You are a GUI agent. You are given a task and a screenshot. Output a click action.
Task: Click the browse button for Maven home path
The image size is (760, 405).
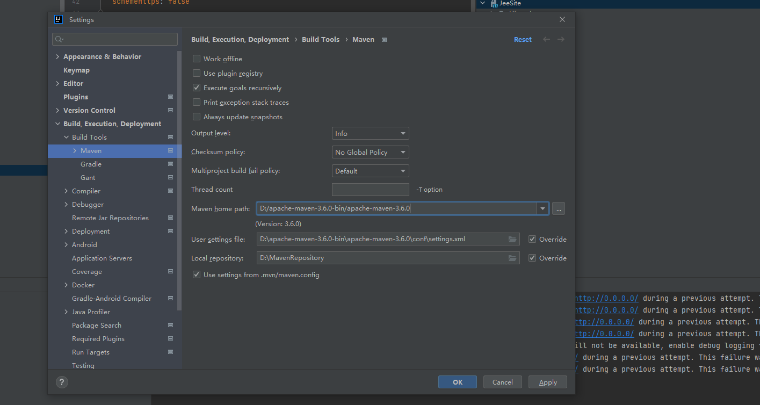pyautogui.click(x=559, y=209)
